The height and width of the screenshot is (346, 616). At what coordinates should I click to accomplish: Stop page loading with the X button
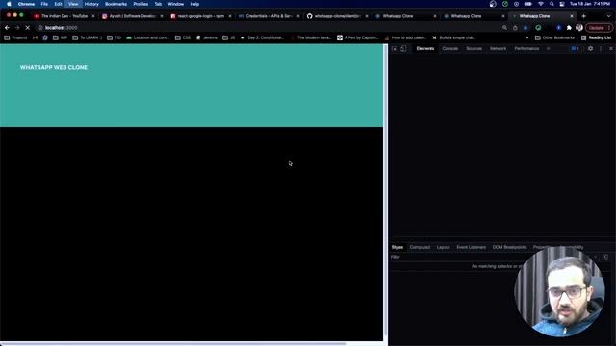(x=28, y=28)
